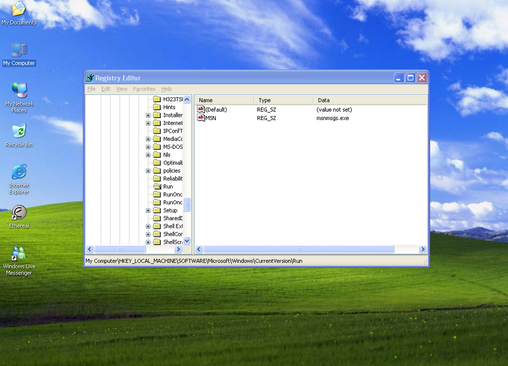Click the folder icon beside Optimall key

(157, 162)
